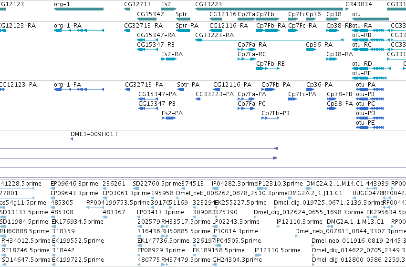Click transcript Cp7Fa-RC
The height and width of the screenshot is (267, 406).
pyautogui.click(x=247, y=59)
